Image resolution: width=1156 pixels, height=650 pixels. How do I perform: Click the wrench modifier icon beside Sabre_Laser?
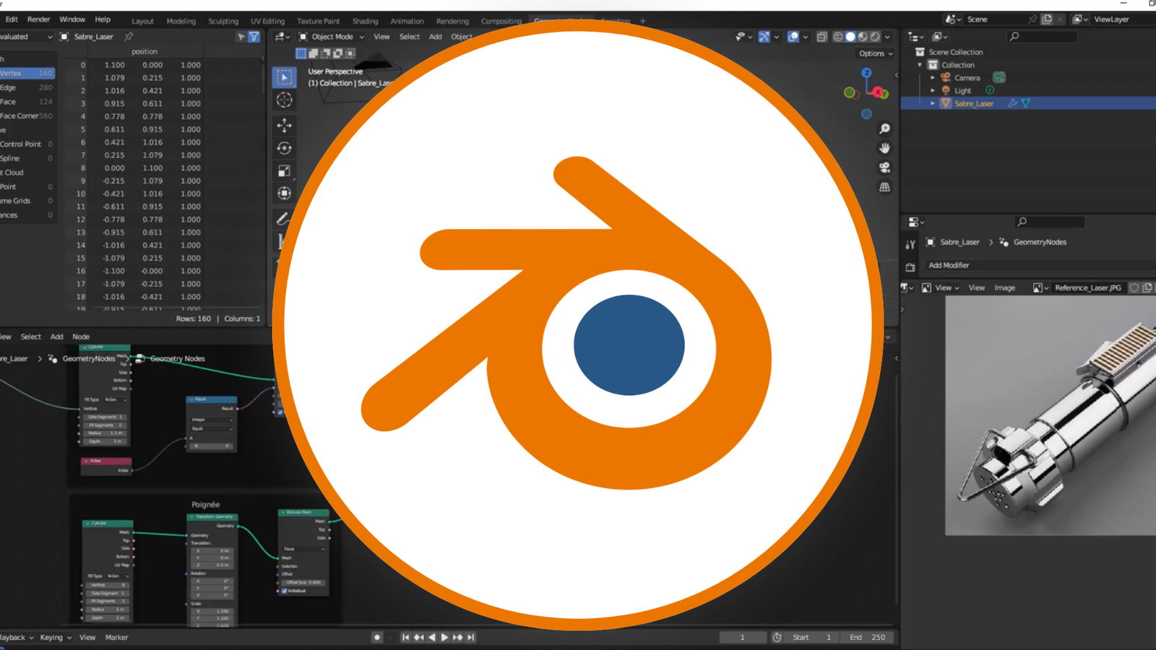[x=1013, y=103]
